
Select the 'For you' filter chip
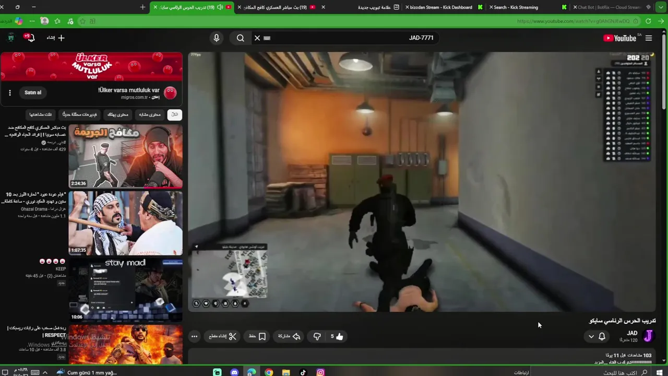click(x=118, y=114)
